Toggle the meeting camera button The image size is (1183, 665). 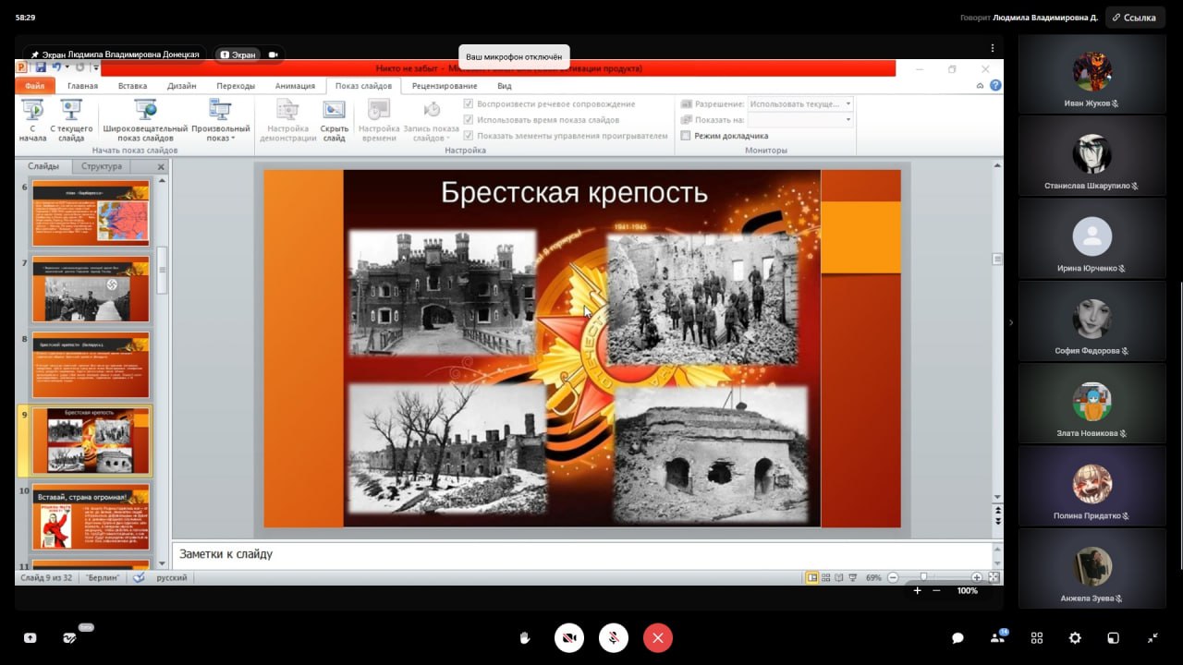tap(569, 637)
